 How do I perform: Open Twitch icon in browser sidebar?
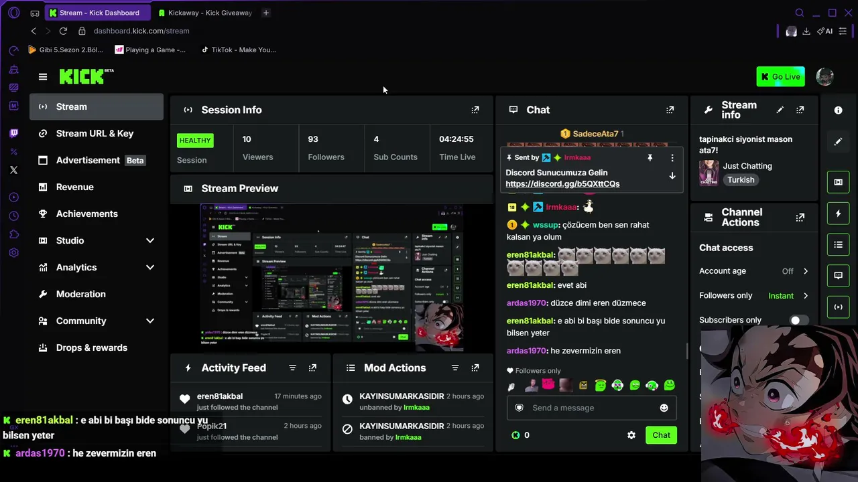point(13,134)
